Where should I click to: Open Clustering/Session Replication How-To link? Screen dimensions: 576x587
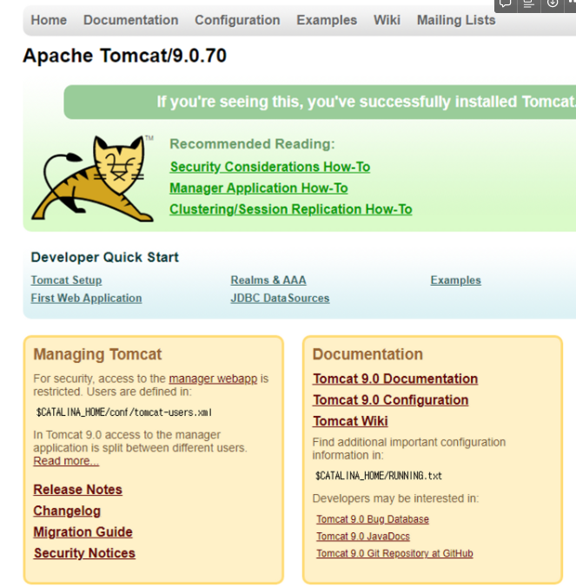tap(291, 209)
